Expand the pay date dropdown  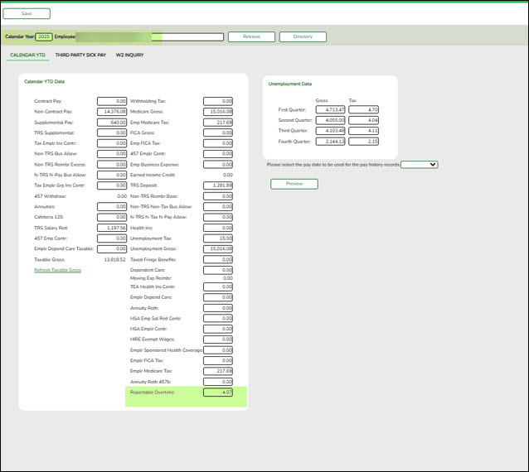pos(419,165)
